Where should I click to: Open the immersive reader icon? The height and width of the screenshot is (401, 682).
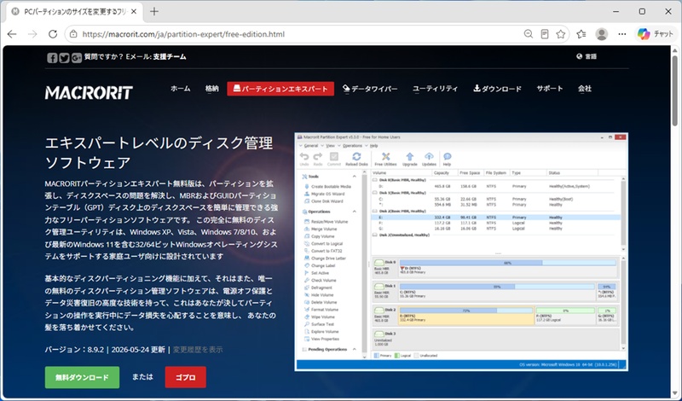click(x=544, y=34)
